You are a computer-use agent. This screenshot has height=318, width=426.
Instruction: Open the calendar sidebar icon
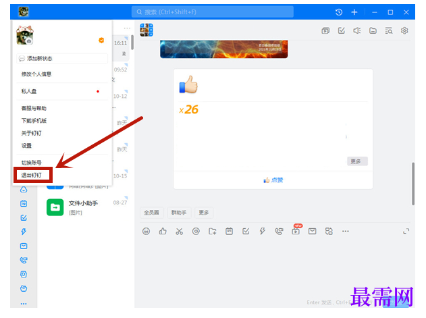click(24, 204)
